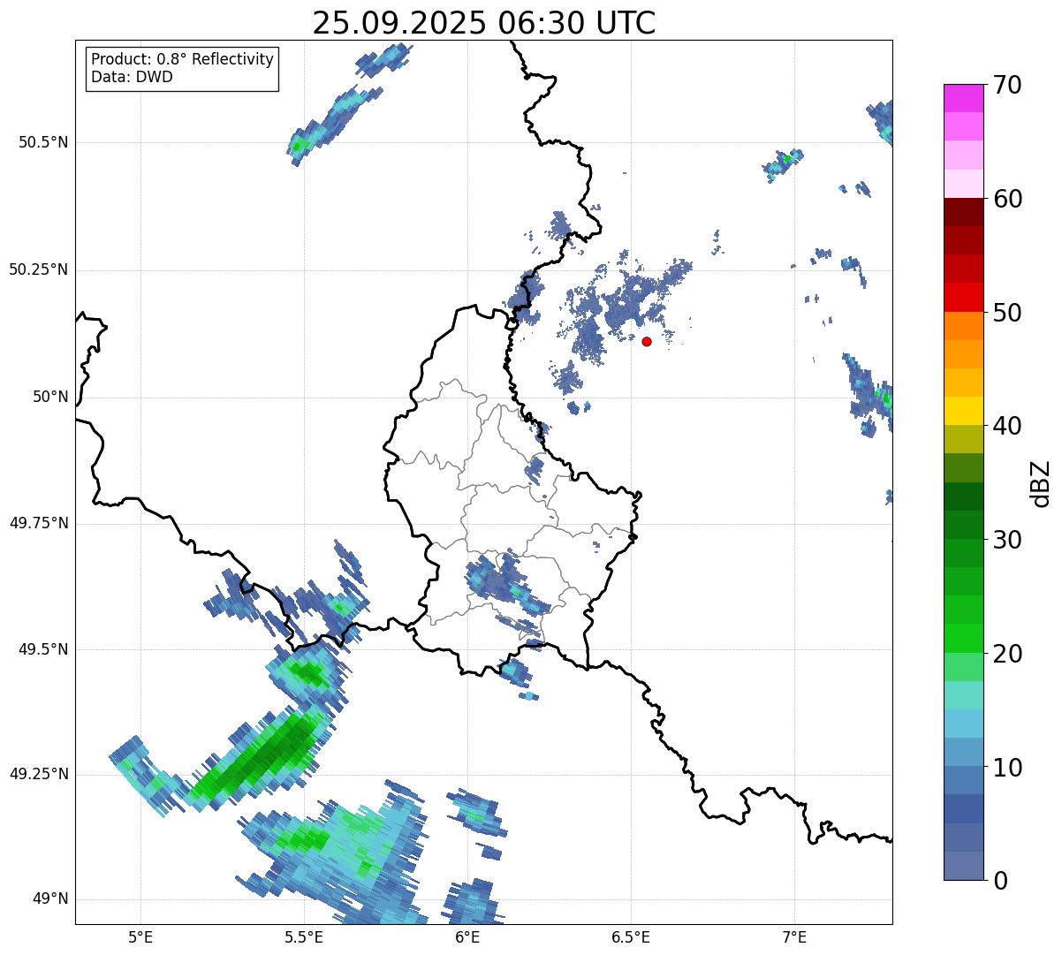Click the colorbar tick label 30

(1008, 540)
